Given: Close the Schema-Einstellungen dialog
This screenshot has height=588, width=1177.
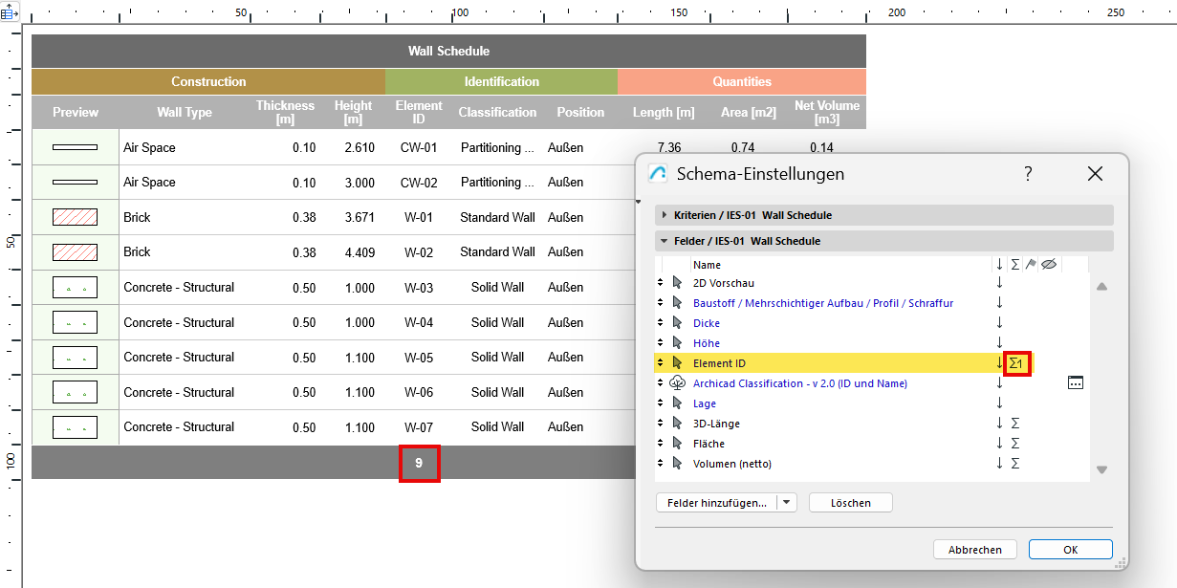Looking at the screenshot, I should pos(1096,174).
